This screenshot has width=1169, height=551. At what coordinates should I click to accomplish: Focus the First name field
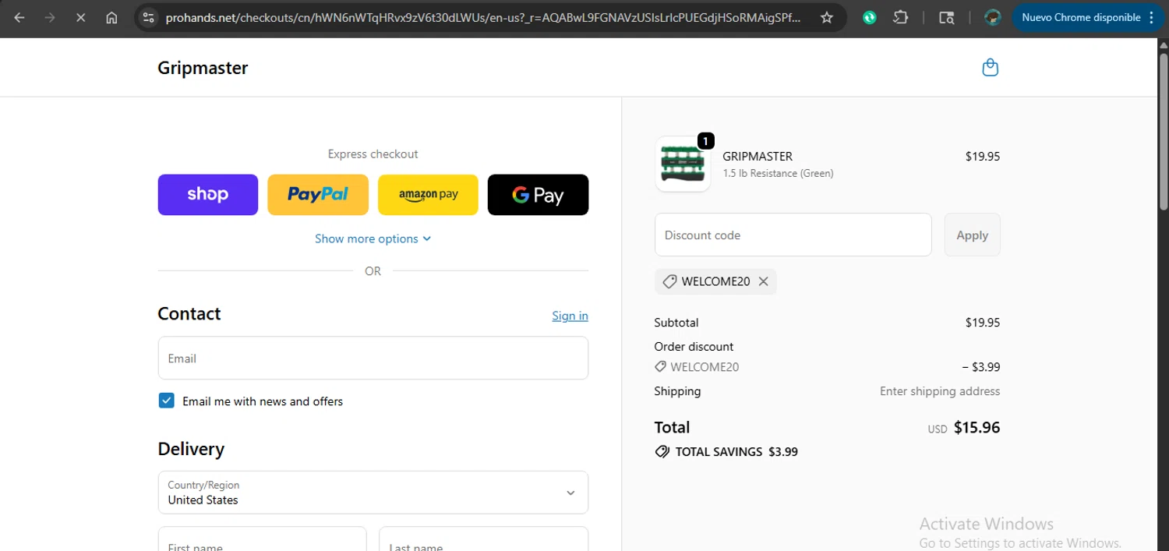(x=262, y=539)
